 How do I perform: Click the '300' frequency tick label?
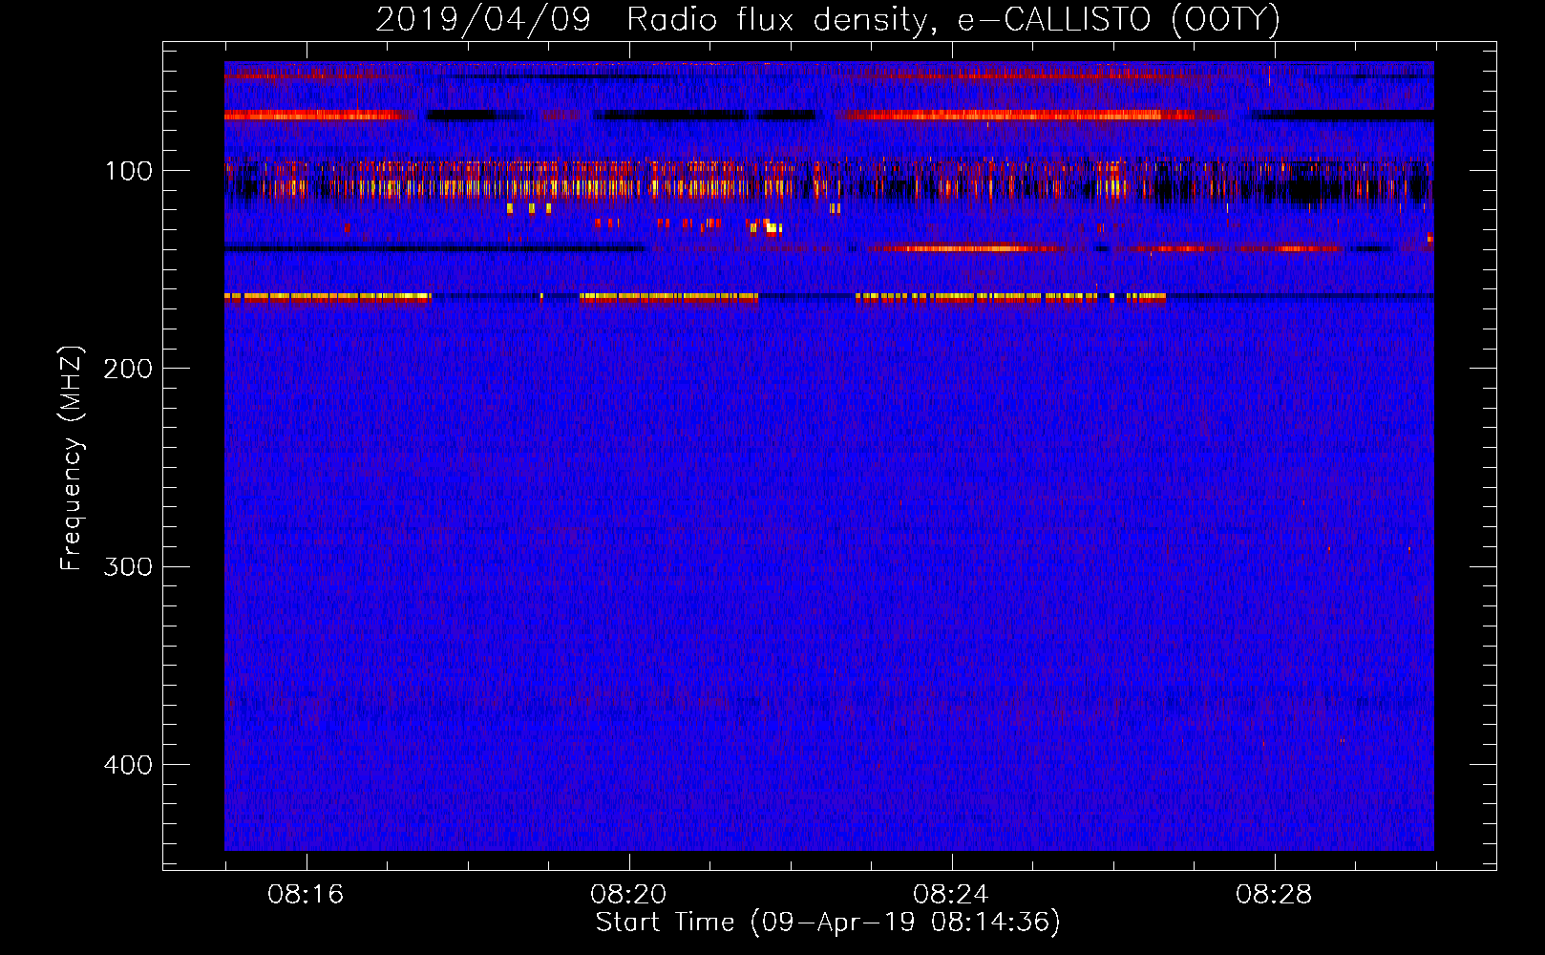click(x=128, y=566)
